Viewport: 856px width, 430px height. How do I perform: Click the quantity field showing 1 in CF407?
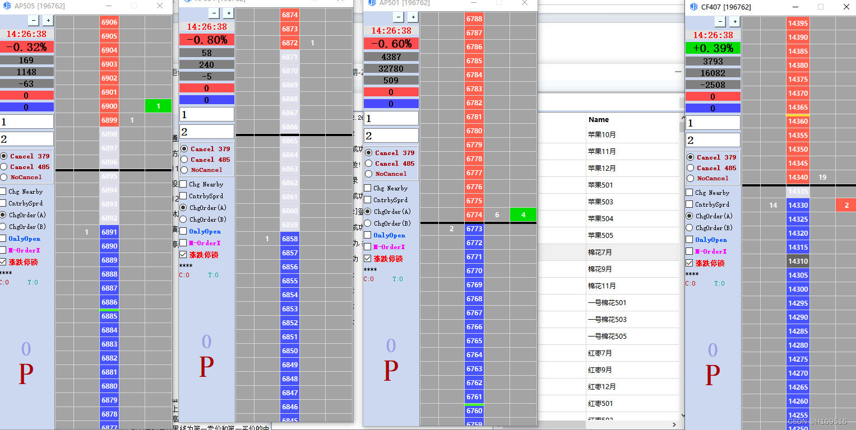point(712,123)
